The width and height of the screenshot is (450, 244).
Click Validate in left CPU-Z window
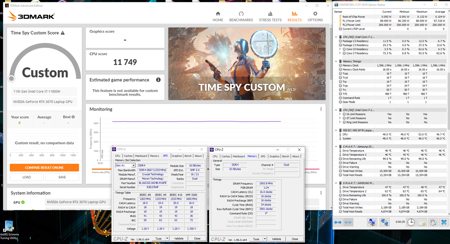coord(179,238)
